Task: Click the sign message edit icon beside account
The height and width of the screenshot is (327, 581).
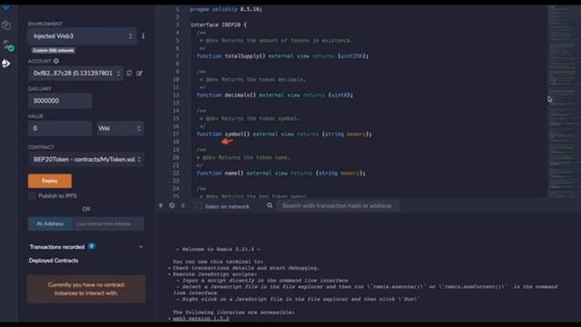Action: (x=139, y=73)
